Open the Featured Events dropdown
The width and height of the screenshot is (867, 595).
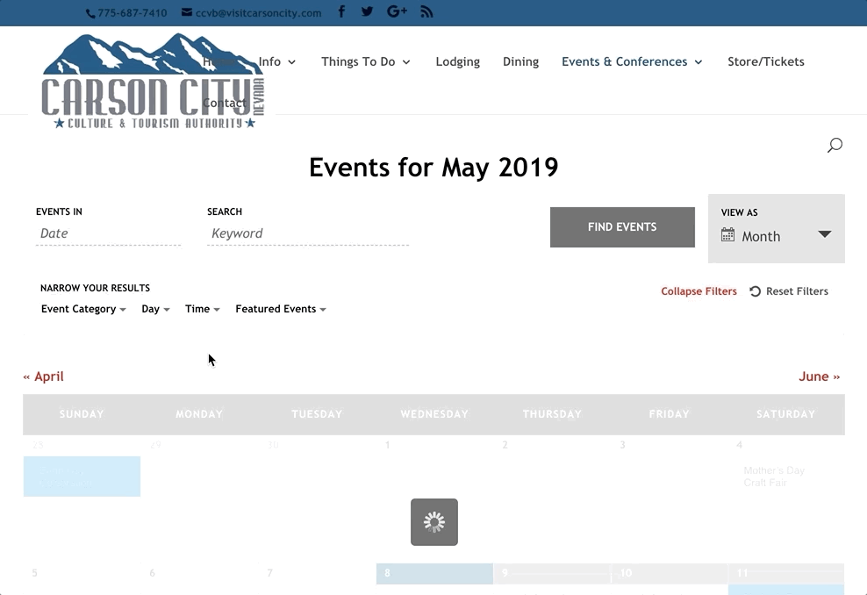pyautogui.click(x=280, y=309)
